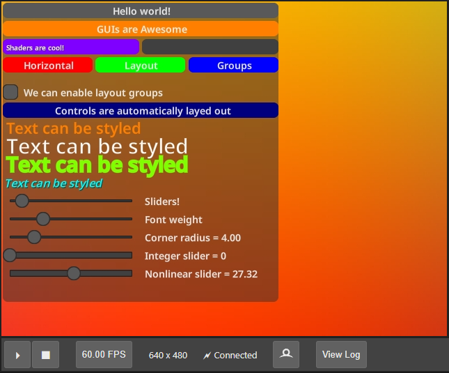Click the Font weight slider knob
The image size is (449, 373).
point(42,219)
